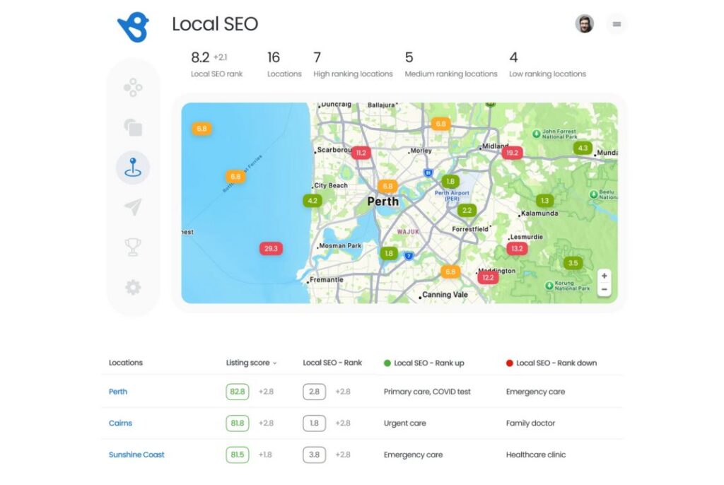Select the location pin icon in sidebar

[133, 168]
